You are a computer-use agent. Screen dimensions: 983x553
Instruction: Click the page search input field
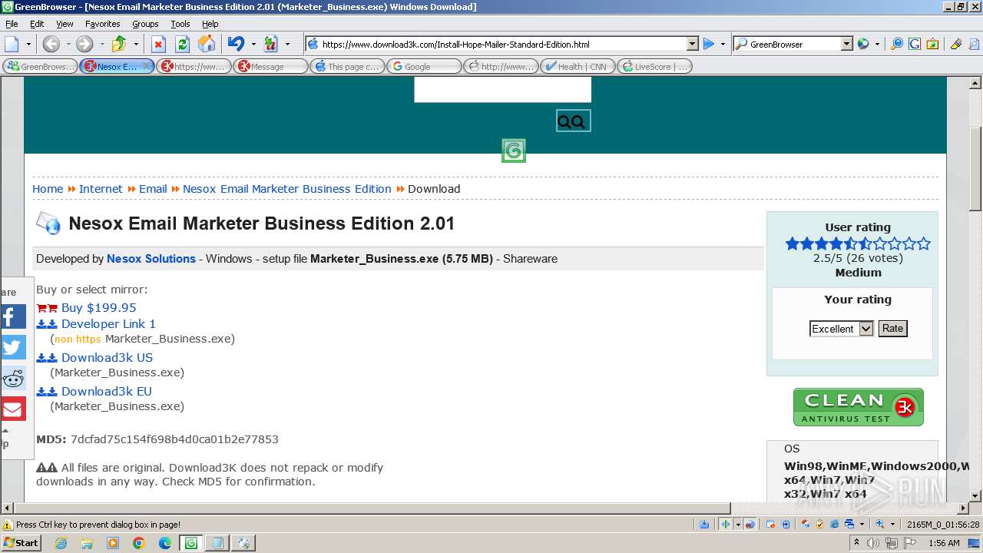502,90
